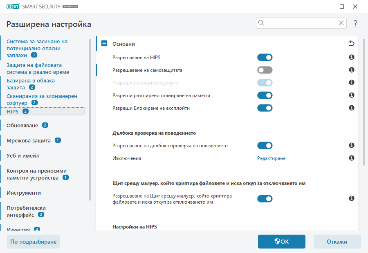Click the По подразбиране button
Image resolution: width=368 pixels, height=253 pixels.
tap(34, 242)
